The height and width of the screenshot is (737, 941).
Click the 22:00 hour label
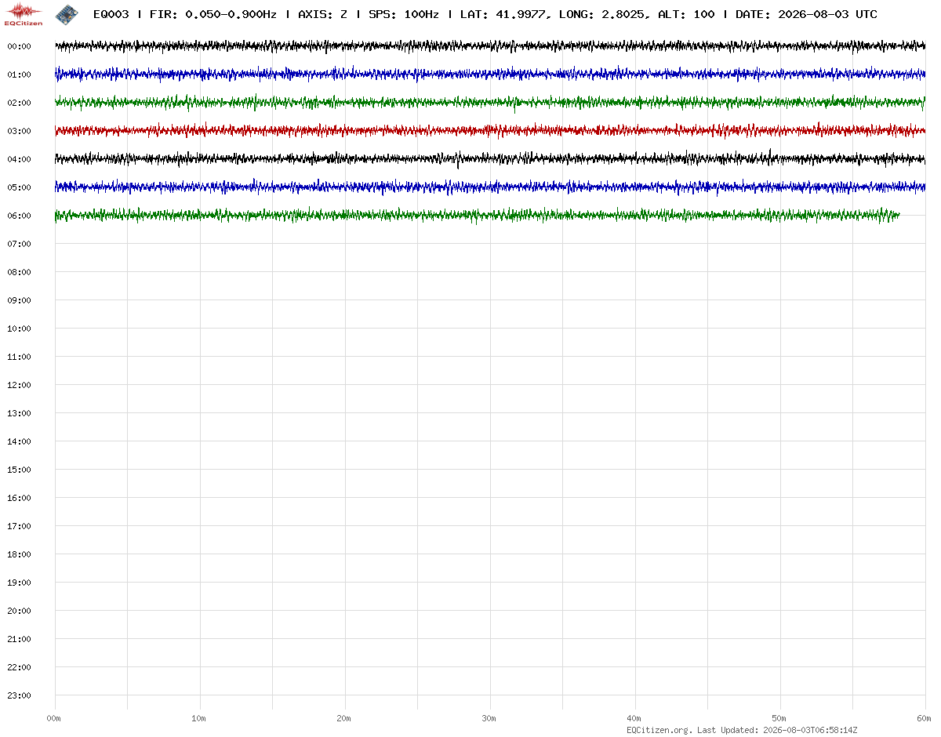(x=19, y=667)
